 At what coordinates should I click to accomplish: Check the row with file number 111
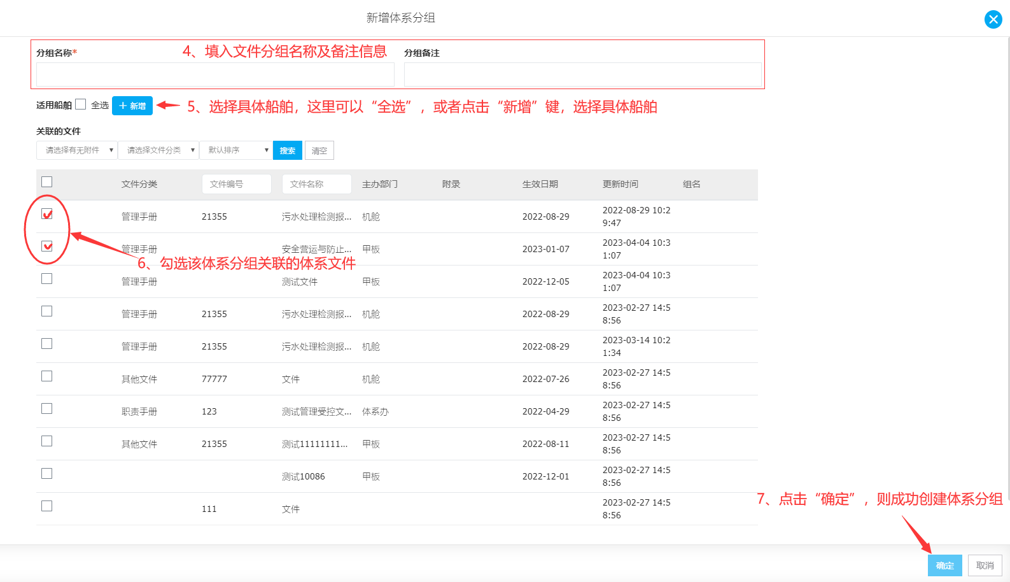click(x=46, y=506)
